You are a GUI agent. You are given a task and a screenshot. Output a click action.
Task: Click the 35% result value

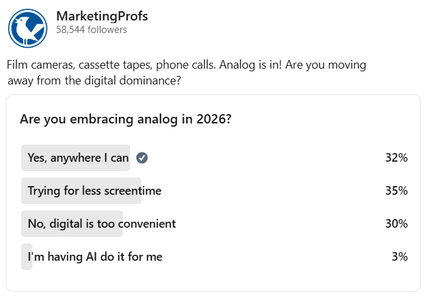pos(396,191)
